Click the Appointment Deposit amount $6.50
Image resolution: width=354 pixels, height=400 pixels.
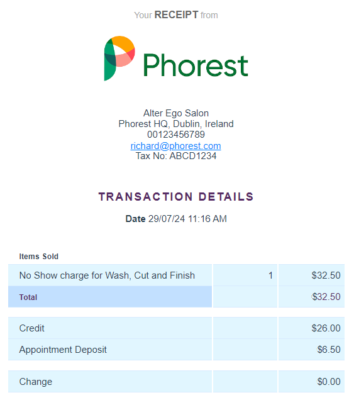[329, 350]
